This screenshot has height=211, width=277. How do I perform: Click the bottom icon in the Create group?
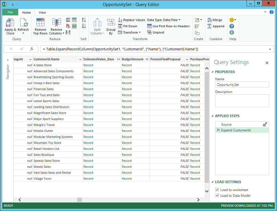point(197,33)
